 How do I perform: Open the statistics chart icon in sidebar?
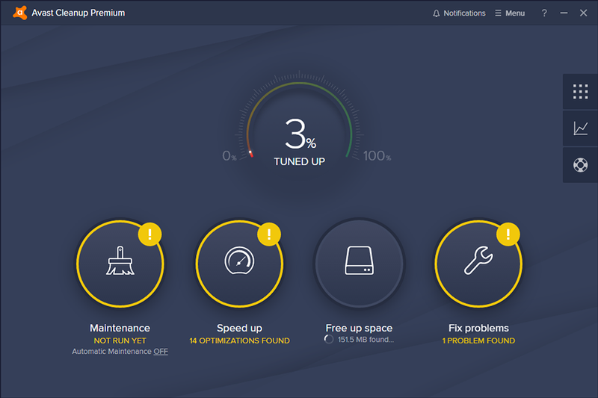581,128
